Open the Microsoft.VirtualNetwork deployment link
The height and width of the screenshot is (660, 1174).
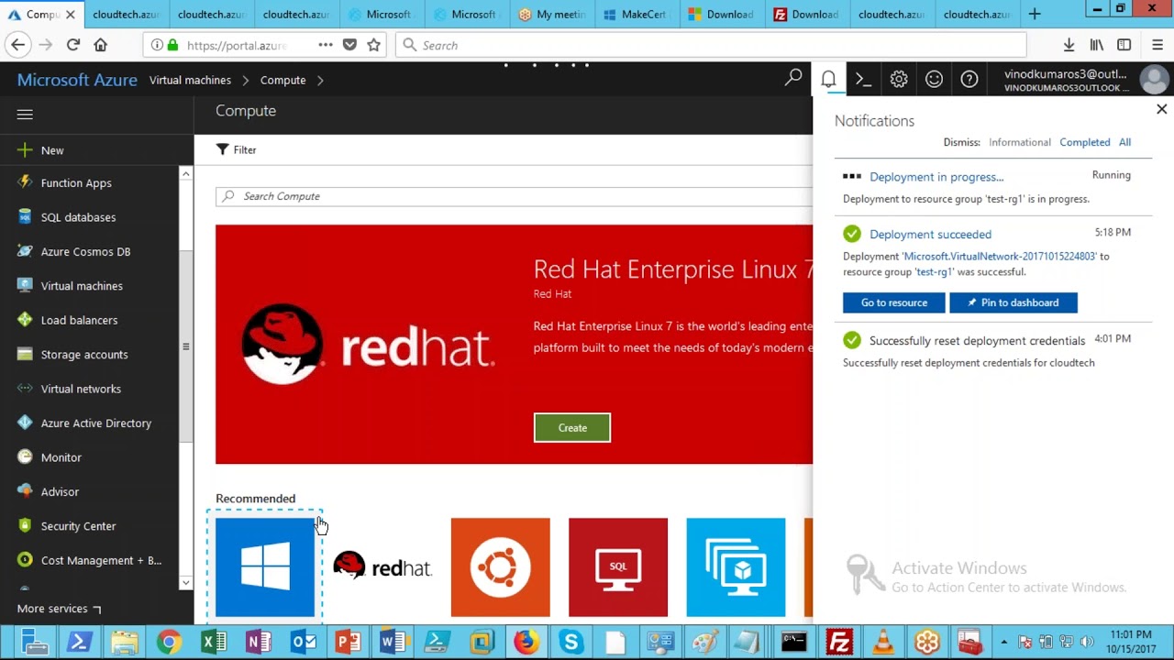point(999,257)
